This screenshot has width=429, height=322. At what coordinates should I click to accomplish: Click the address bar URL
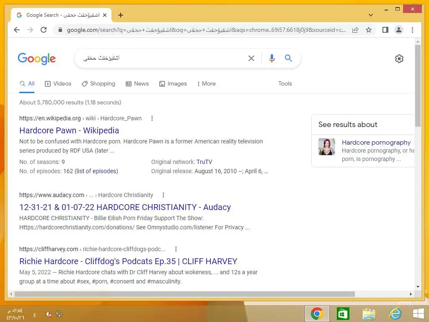click(x=206, y=30)
